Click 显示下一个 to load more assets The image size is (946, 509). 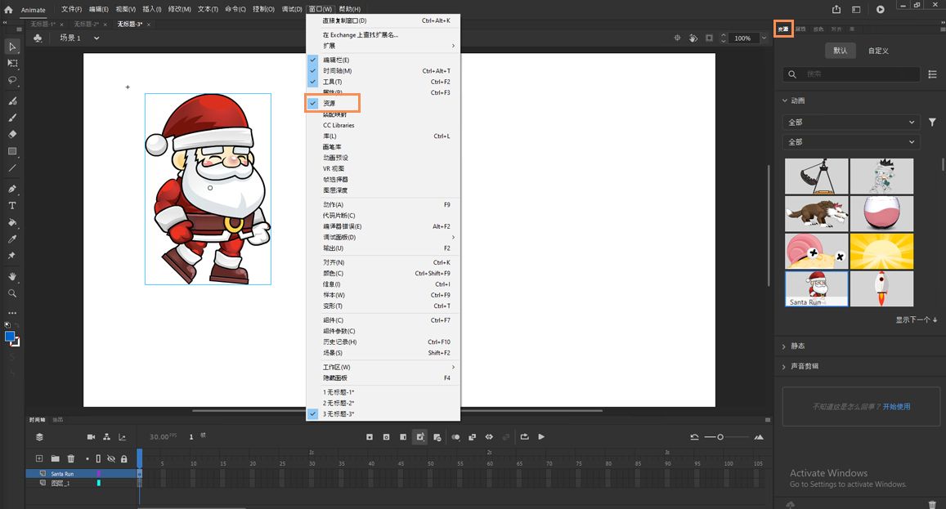[x=916, y=319]
